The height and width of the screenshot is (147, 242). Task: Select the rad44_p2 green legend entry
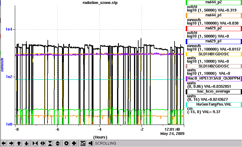pos(214,2)
